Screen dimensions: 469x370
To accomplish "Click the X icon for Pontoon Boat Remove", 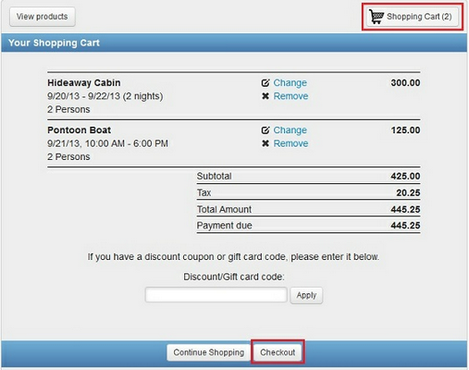I will tap(265, 143).
